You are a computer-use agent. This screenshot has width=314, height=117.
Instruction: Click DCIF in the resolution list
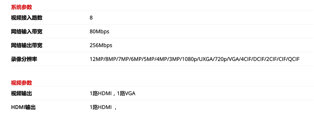tap(260, 59)
